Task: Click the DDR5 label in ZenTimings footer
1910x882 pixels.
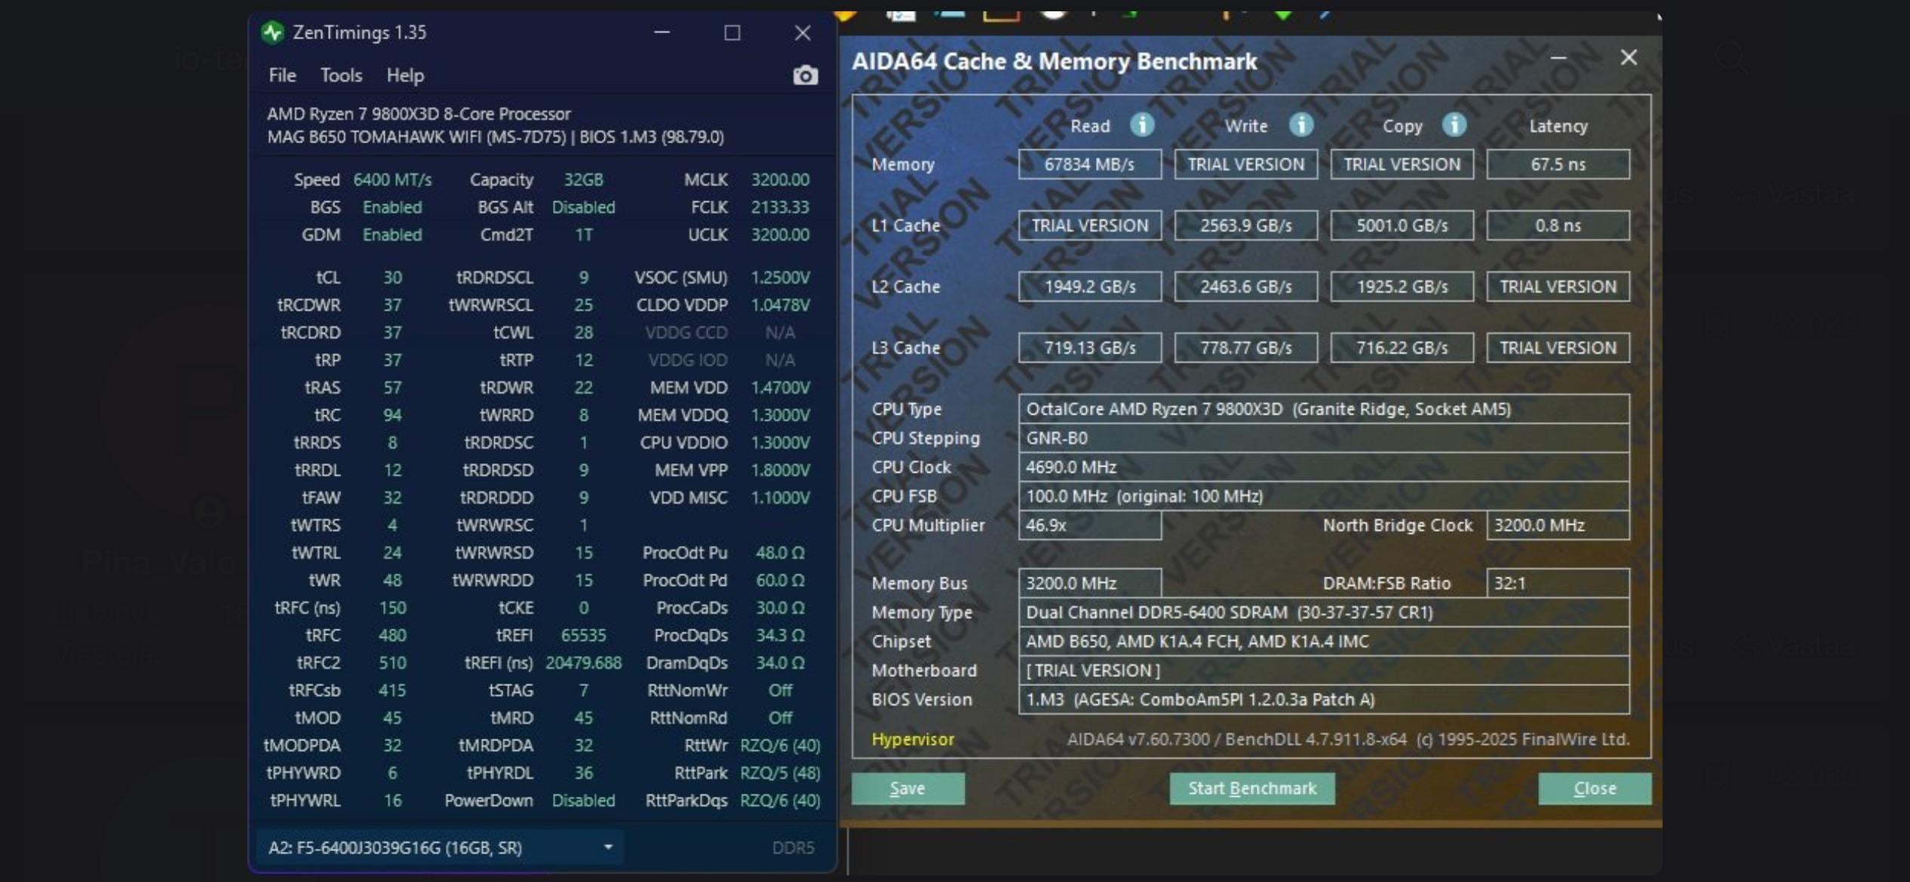Action: 793,848
